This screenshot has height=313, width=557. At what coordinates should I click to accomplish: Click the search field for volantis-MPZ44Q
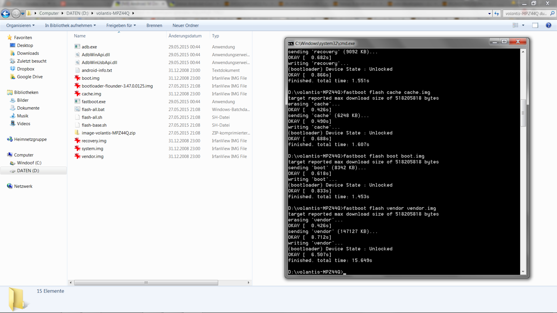point(526,14)
